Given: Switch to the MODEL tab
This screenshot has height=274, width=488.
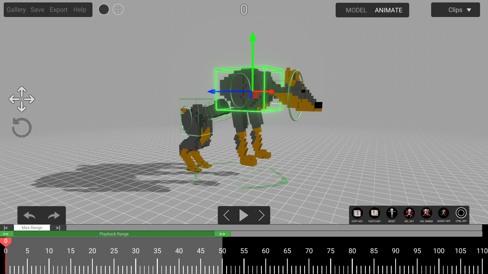Looking at the screenshot, I should (x=356, y=10).
